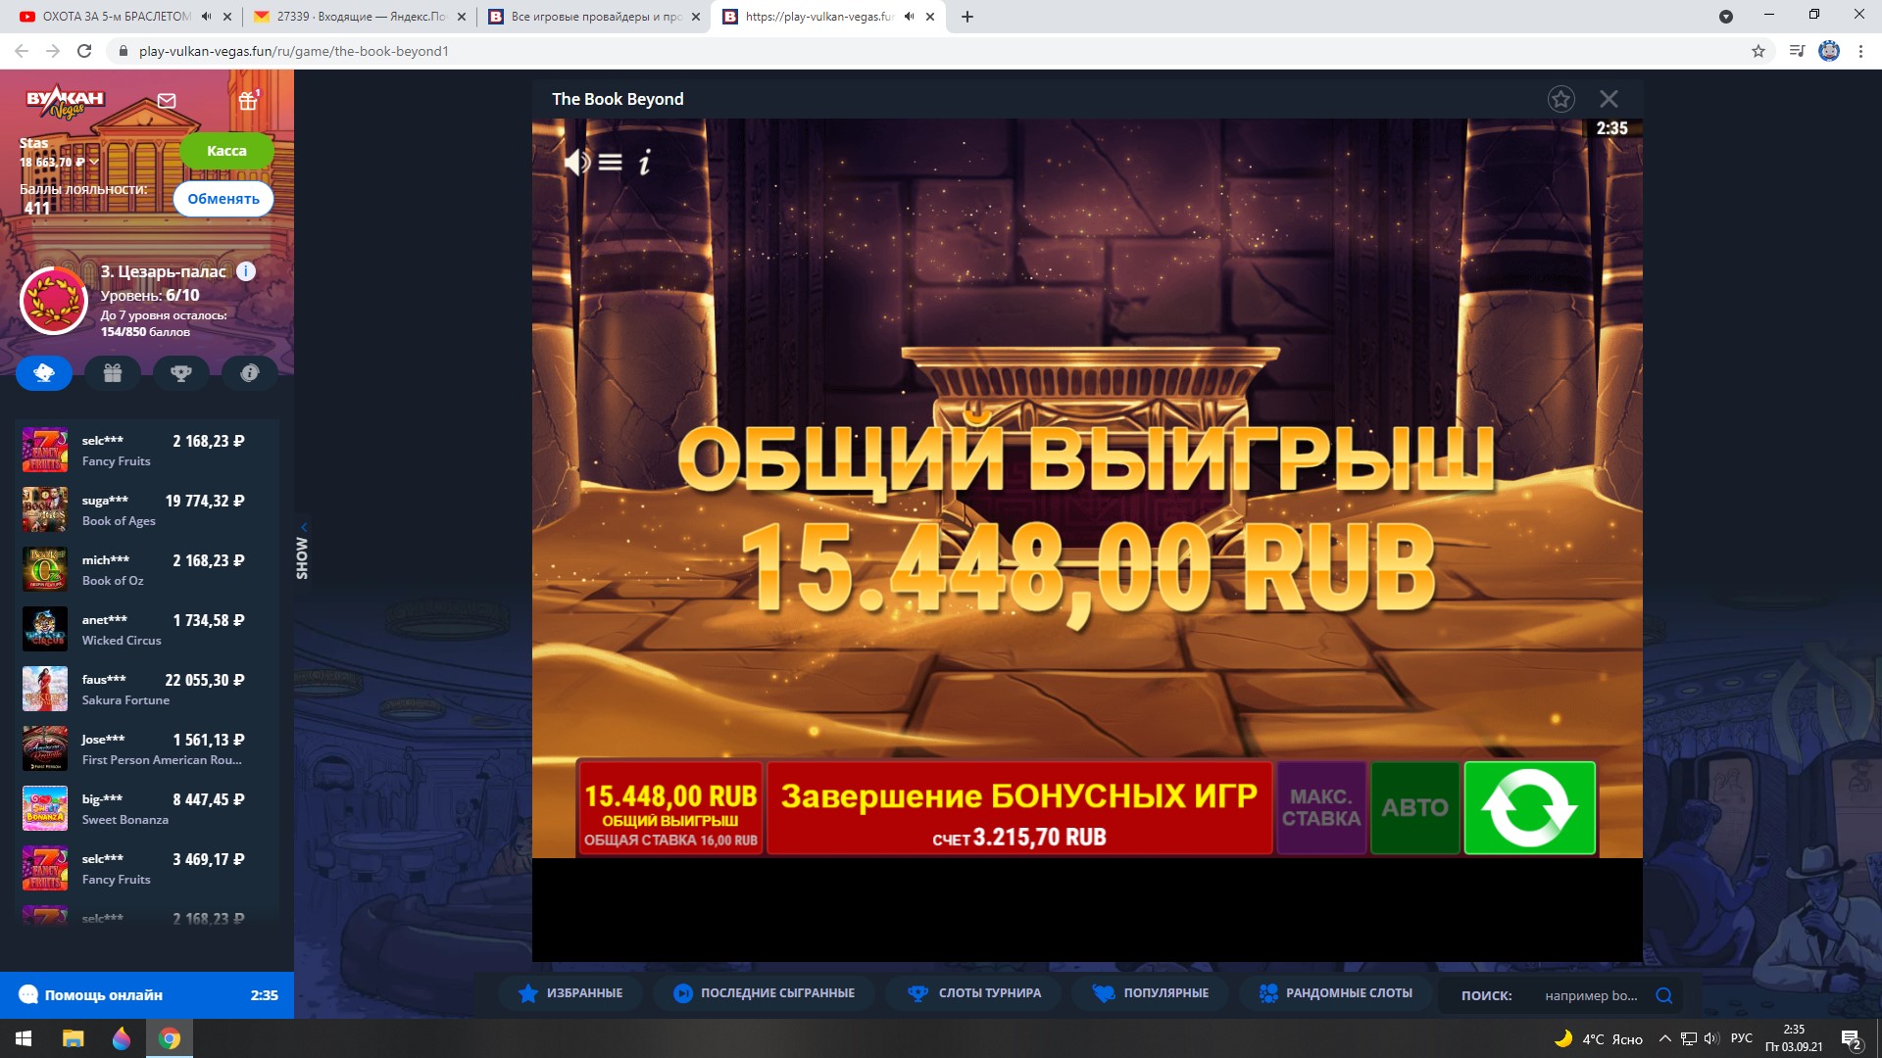The width and height of the screenshot is (1882, 1058).
Task: Expand the Цезарь-палас level info tooltip
Action: pos(246,271)
